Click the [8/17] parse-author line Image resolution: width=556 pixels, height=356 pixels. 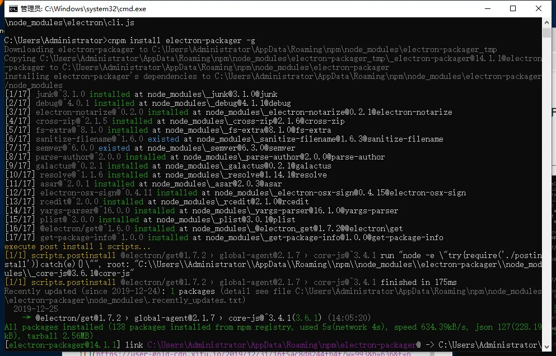(x=195, y=157)
